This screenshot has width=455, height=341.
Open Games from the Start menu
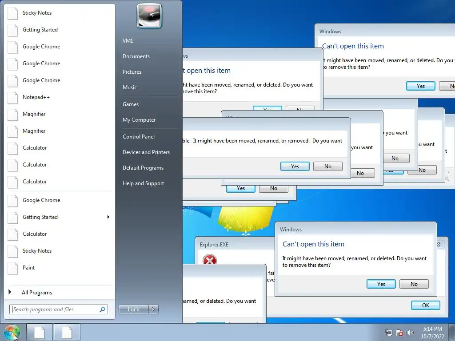click(x=131, y=104)
